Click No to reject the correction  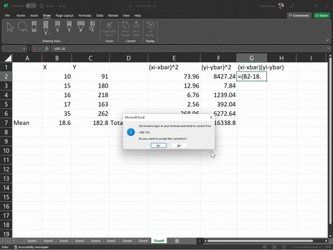[x=179, y=145]
